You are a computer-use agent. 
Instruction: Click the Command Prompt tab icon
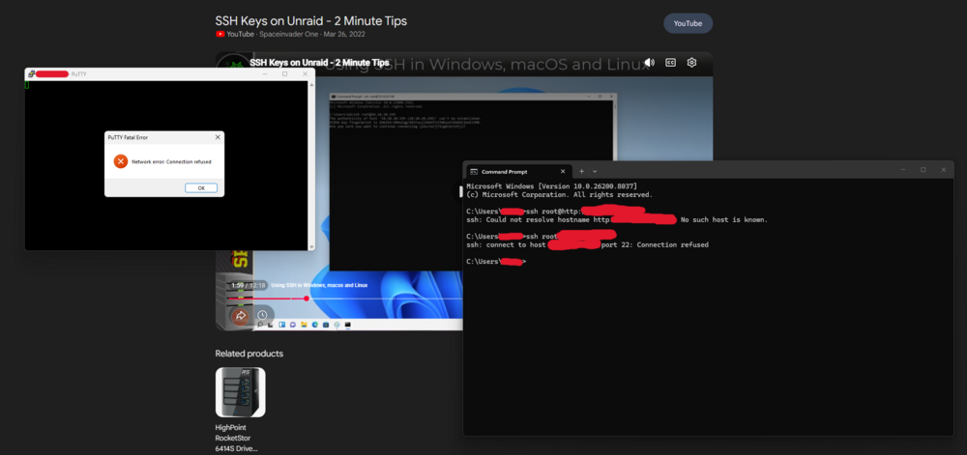474,172
